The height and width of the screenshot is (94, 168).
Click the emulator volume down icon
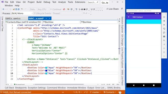164,25
